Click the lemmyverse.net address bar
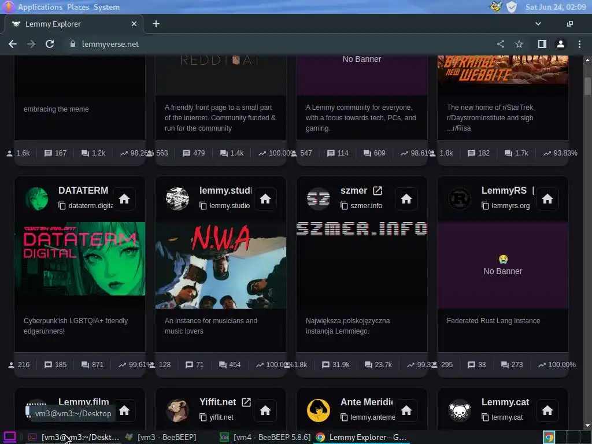 [279, 44]
